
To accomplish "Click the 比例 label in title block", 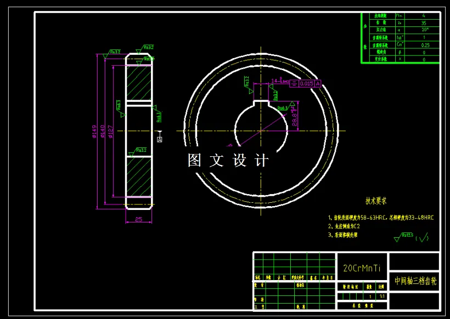I will 381,286.
